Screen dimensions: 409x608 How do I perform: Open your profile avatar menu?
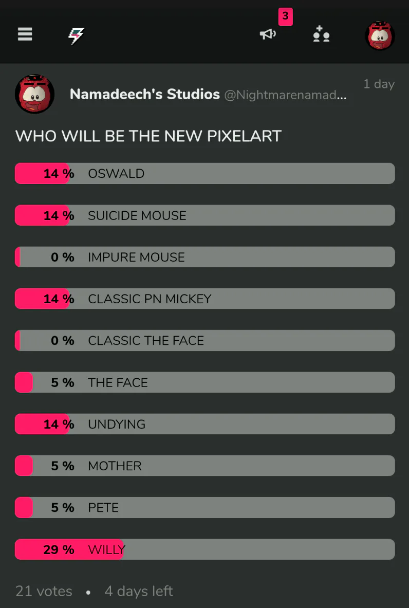click(380, 36)
